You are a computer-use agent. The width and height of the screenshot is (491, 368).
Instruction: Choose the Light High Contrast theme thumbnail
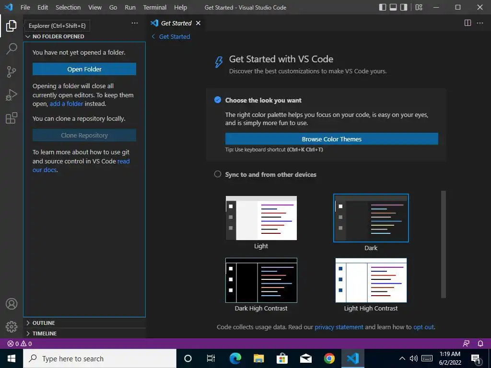[371, 280]
